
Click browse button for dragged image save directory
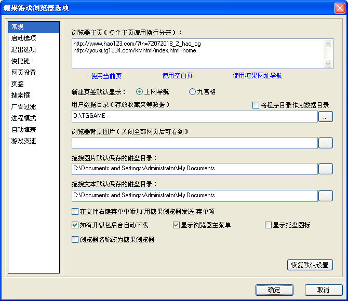326,169
